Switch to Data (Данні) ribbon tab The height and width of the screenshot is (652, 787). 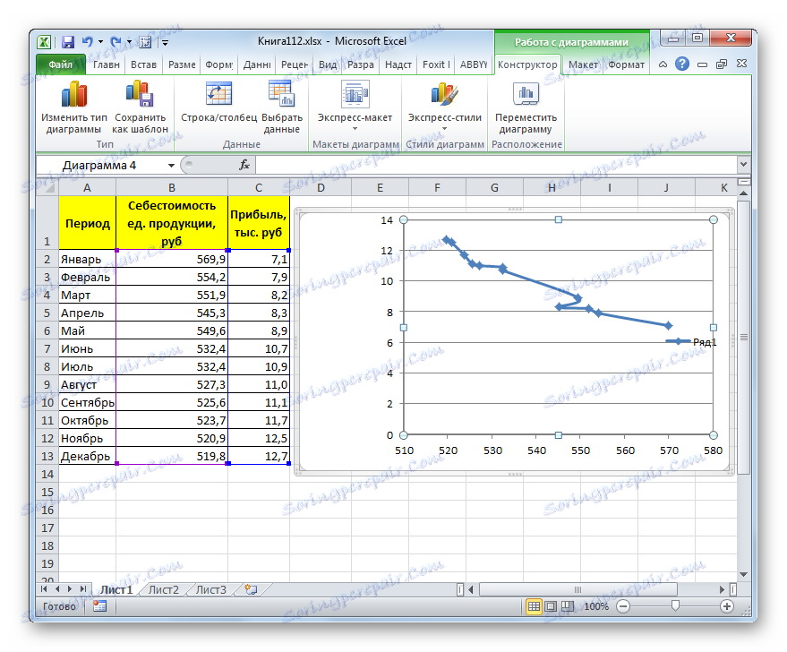256,64
